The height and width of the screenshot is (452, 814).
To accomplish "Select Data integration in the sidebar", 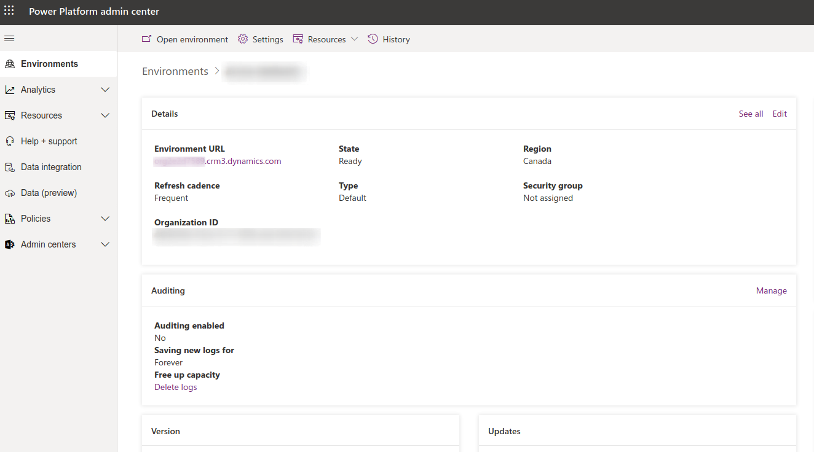I will click(58, 167).
